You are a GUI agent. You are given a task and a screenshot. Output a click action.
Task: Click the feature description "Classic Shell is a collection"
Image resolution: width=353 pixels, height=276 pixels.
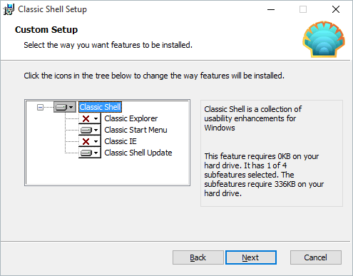253,118
